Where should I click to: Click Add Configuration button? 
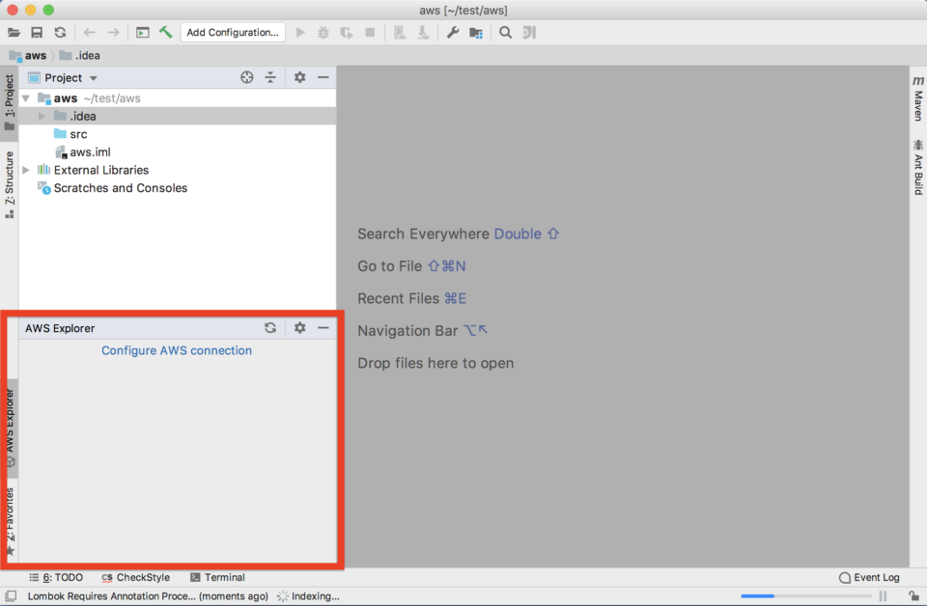click(x=233, y=33)
